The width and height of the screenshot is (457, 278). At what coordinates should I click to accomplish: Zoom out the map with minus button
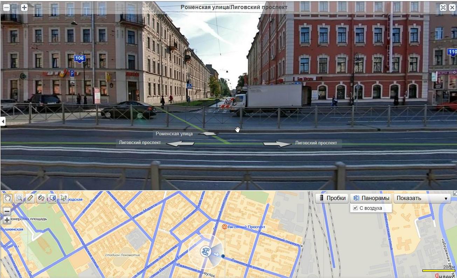(x=7, y=211)
